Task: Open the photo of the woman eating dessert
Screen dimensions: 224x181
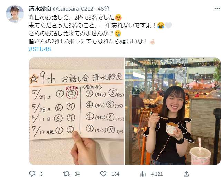Action: [173, 111]
